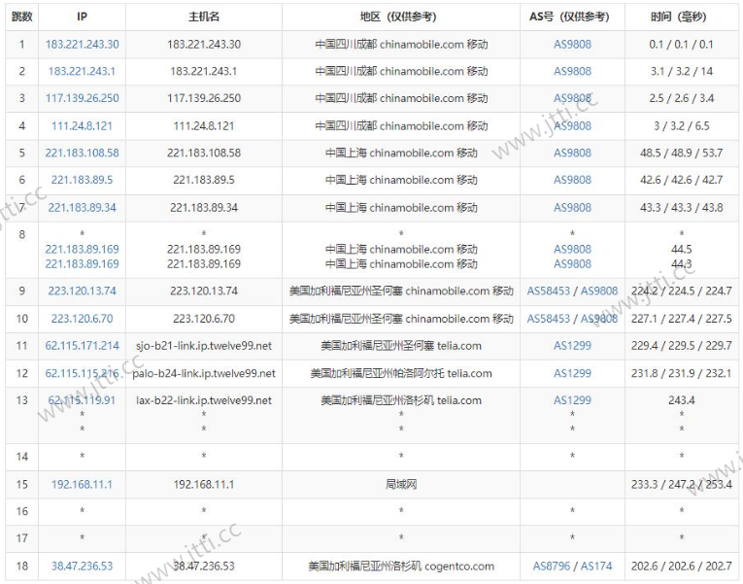This screenshot has width=743, height=584.
Task: Click the 38.47.236.53 link in the IP column
Action: pyautogui.click(x=82, y=566)
